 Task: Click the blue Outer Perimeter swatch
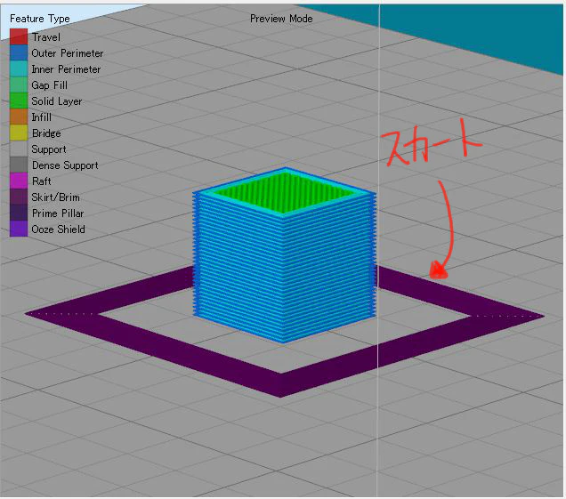(x=19, y=52)
